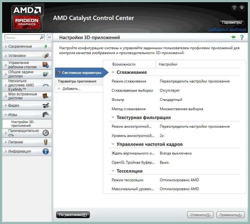Viewport: 250px width, 224px height.
Task: Select Настройки 3D-приложений tree item
Action: pos(27,124)
